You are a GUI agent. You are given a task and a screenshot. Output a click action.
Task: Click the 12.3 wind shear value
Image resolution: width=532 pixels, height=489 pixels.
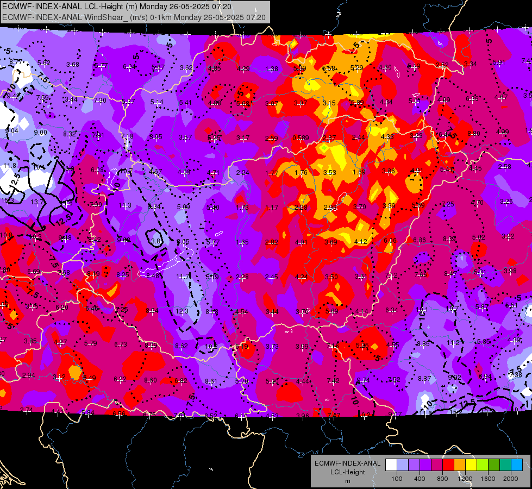tap(182, 311)
